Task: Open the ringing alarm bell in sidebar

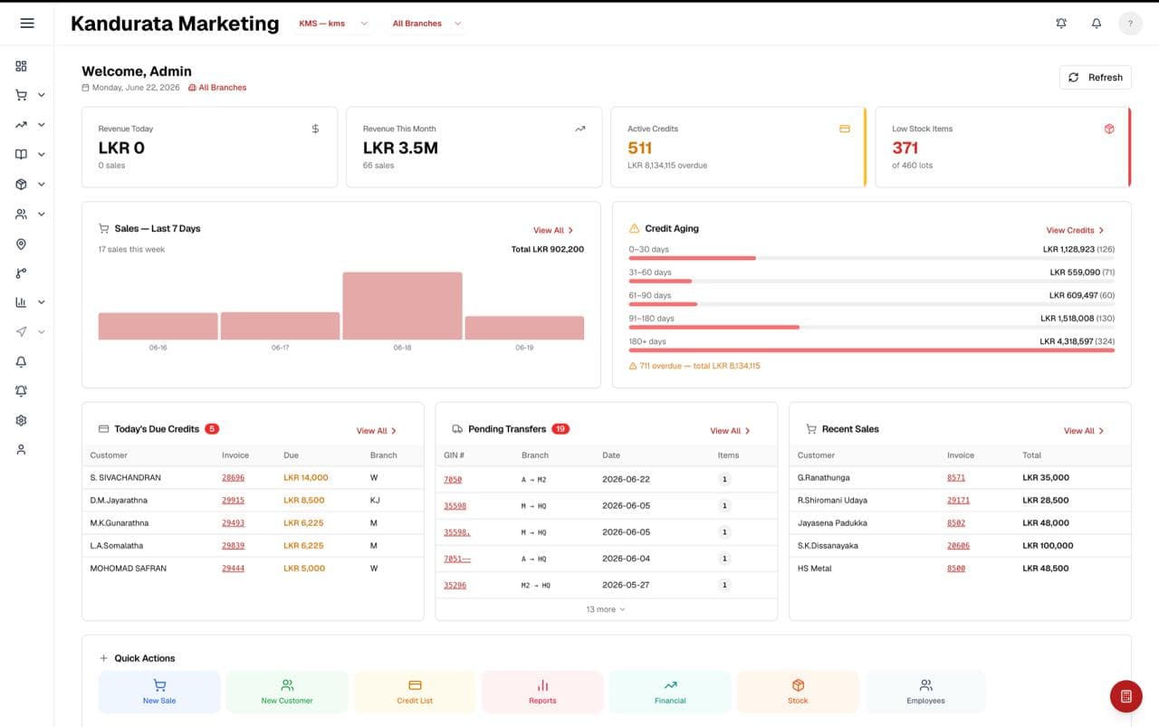Action: [x=21, y=391]
